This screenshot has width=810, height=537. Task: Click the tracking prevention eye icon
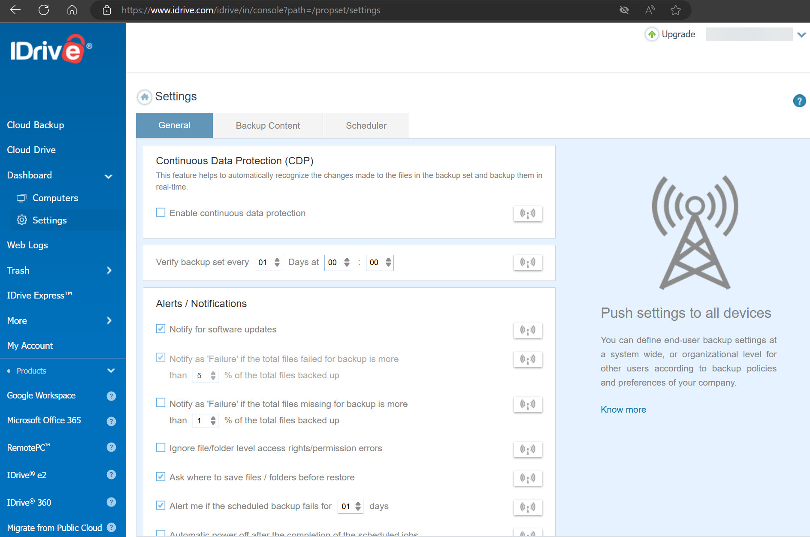[624, 10]
